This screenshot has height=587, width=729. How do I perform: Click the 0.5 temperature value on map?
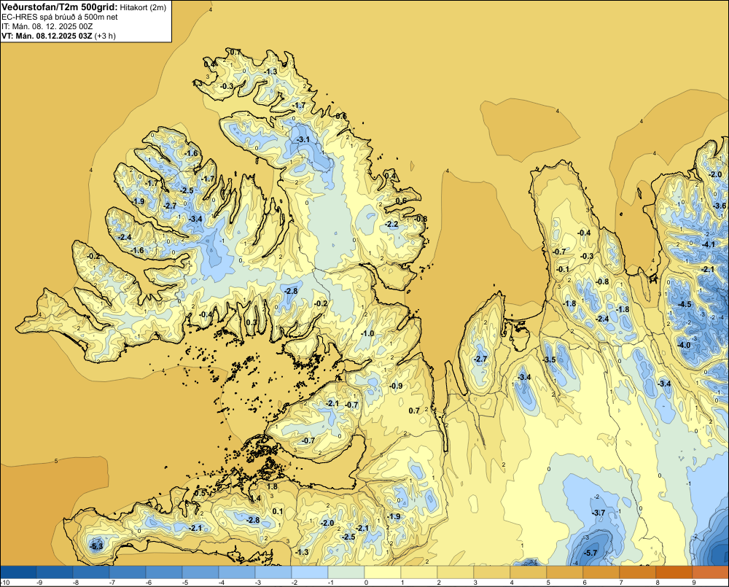(200, 493)
